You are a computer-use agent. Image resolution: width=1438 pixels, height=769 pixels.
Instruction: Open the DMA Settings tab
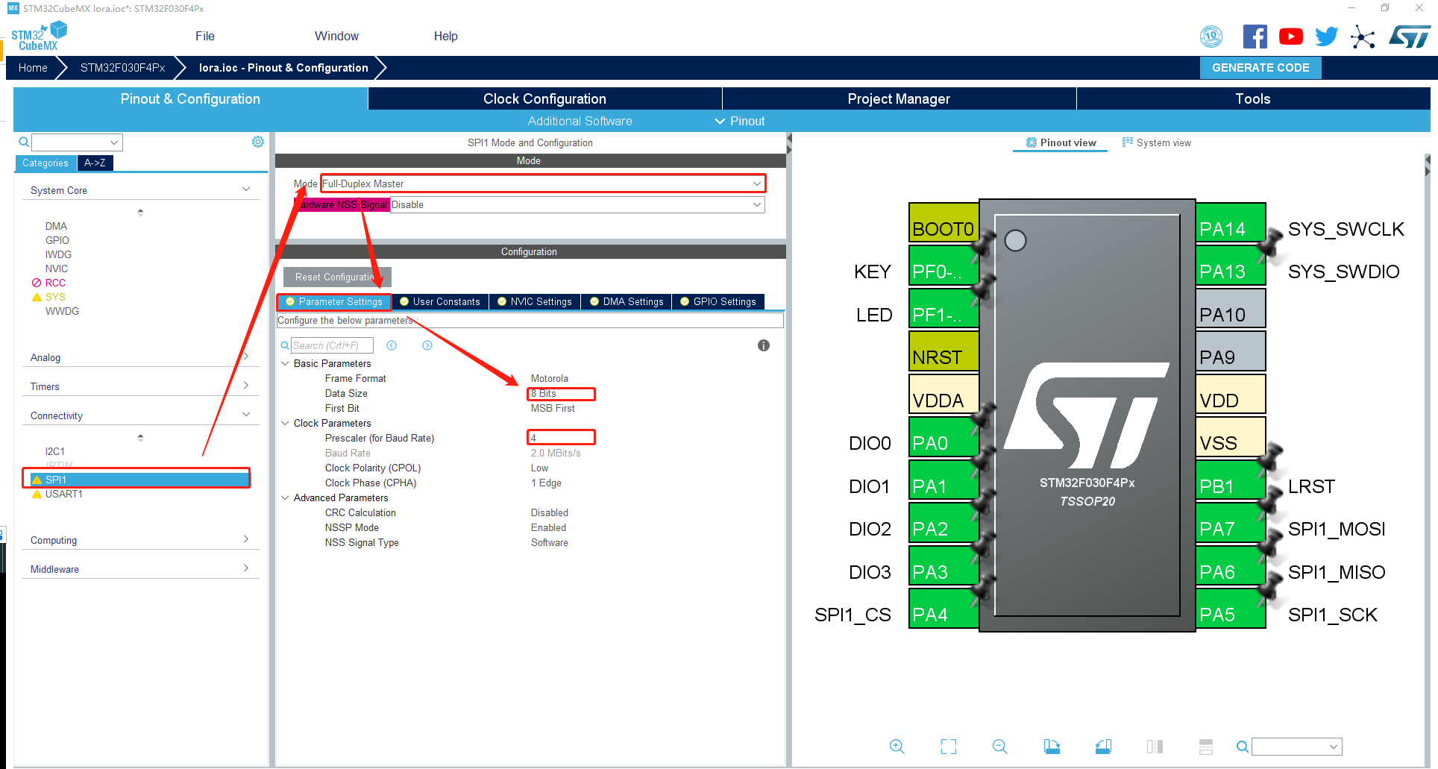[627, 301]
